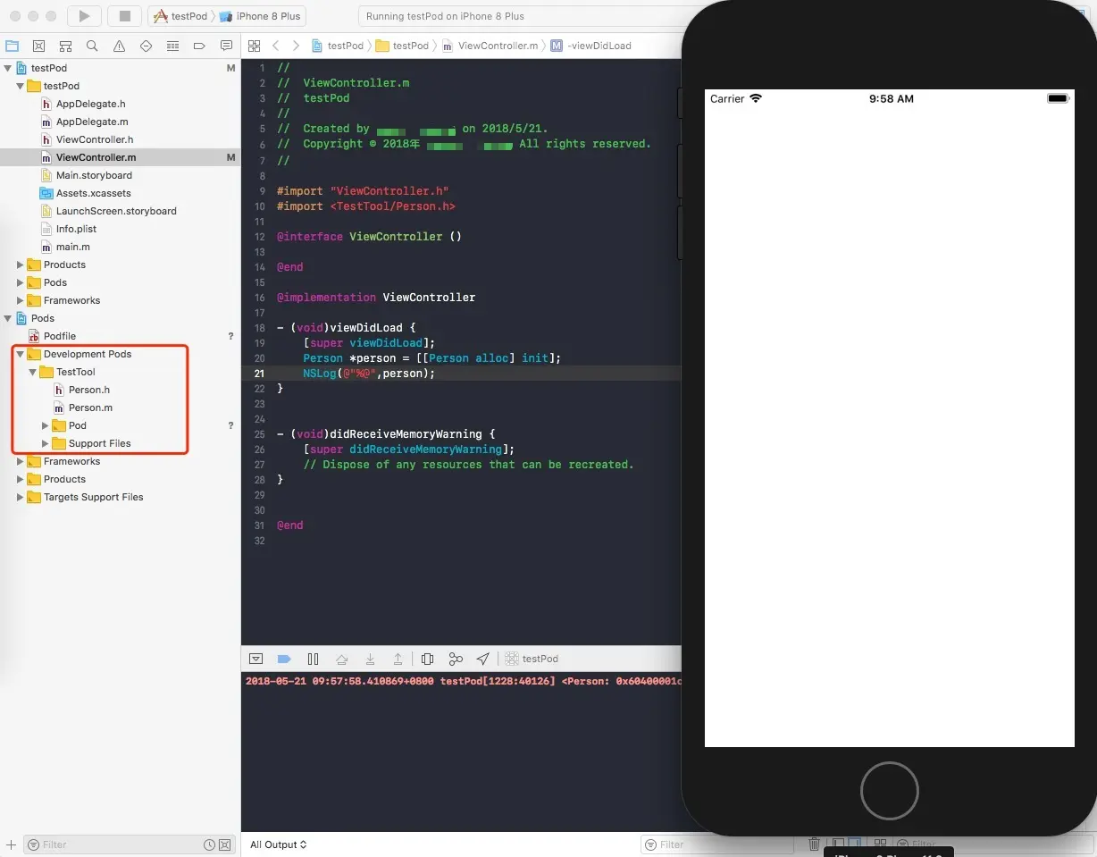The width and height of the screenshot is (1097, 857).
Task: Show the Symbol navigator
Action: pyautogui.click(x=65, y=46)
